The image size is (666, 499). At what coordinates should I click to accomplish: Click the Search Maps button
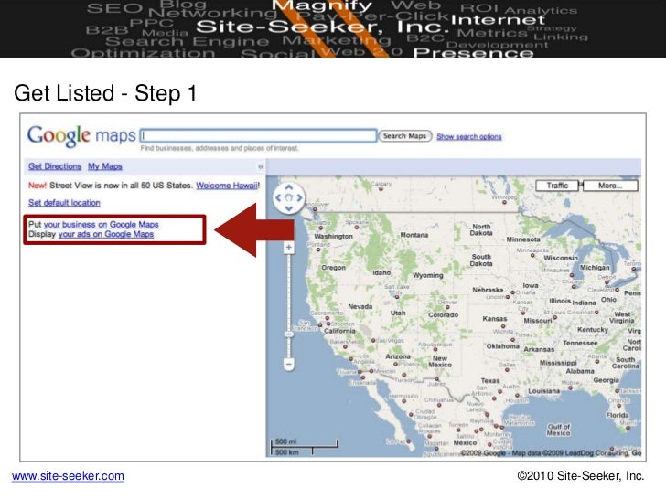click(x=404, y=136)
